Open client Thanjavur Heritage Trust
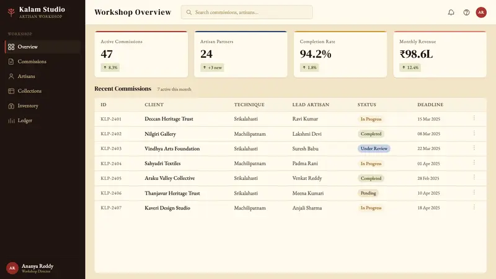Screen dimensions: 496x279 172,193
